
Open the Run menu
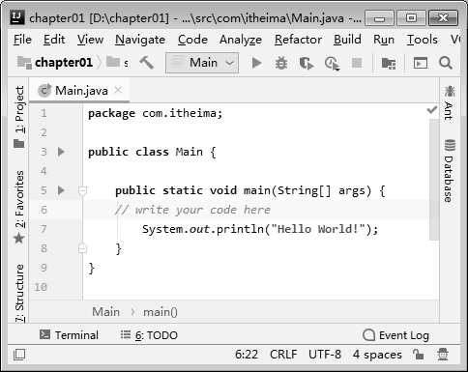pyautogui.click(x=384, y=40)
